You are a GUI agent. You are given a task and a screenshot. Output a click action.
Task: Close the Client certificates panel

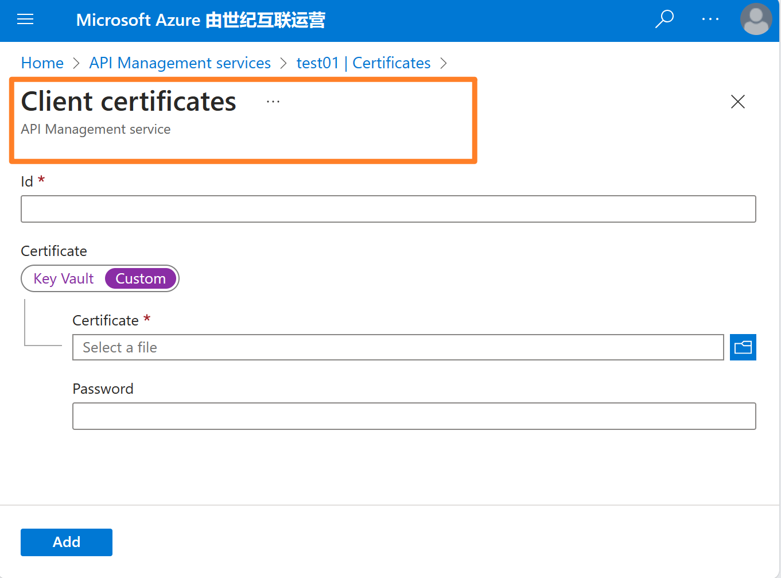737,102
